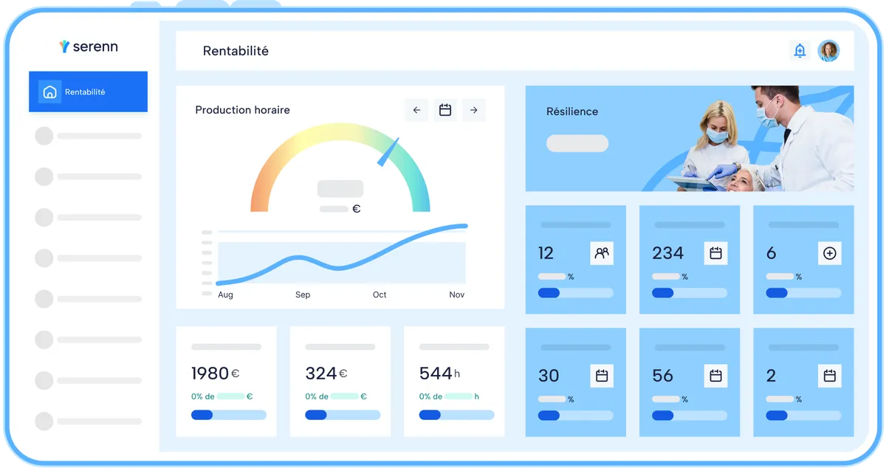The image size is (886, 468).
Task: Open the calendar picker in Production horaire
Action: 445,110
